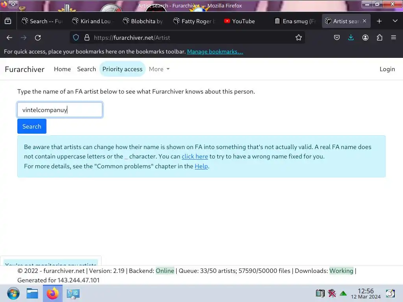This screenshot has height=302, width=403.
Task: Go to Home in site navbar
Action: [x=62, y=69]
